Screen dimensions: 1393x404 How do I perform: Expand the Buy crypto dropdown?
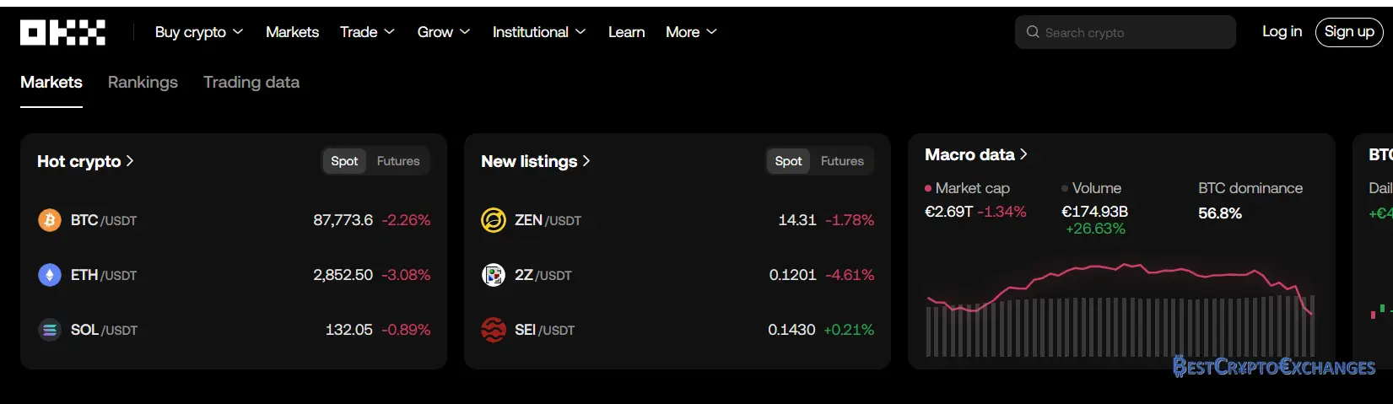pos(199,32)
